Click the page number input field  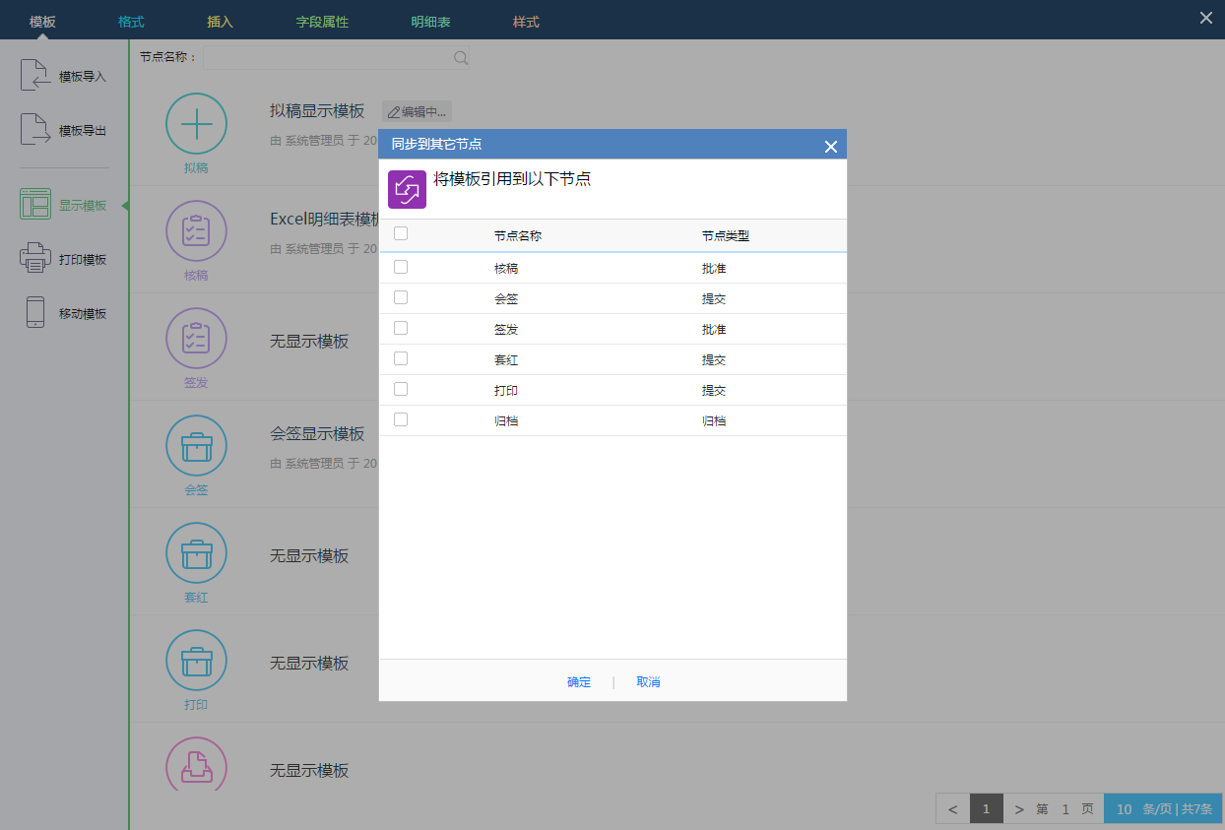pyautogui.click(x=1064, y=809)
